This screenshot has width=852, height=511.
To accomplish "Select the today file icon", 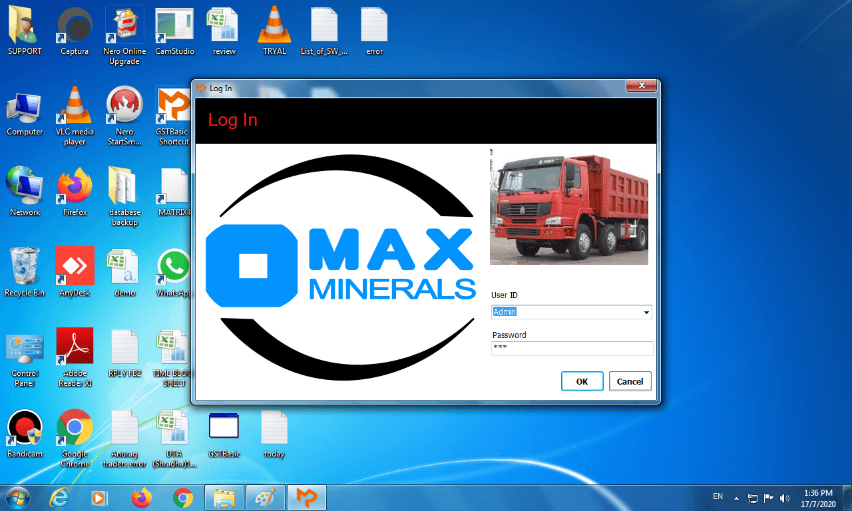I will pyautogui.click(x=274, y=434).
